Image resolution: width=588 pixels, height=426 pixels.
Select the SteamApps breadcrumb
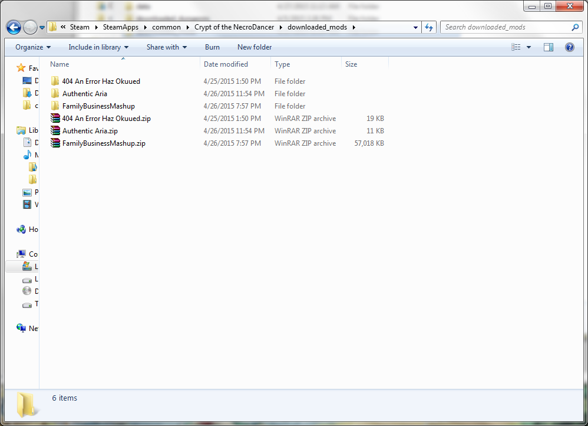coord(120,27)
